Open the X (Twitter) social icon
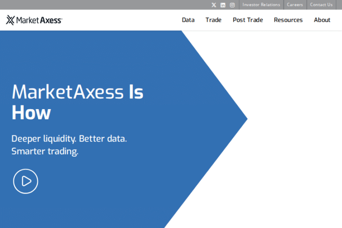This screenshot has width=342, height=228. tap(214, 5)
